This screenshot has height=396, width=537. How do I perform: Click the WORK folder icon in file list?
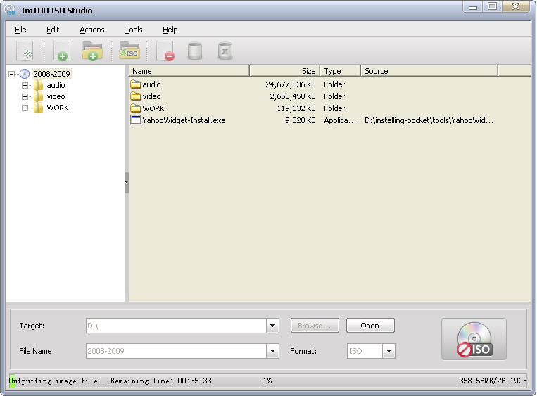[x=136, y=108]
